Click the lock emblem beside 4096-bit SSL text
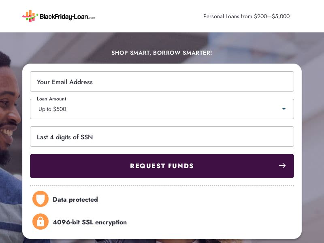Viewport: 324px width, 243px height. pyautogui.click(x=40, y=222)
